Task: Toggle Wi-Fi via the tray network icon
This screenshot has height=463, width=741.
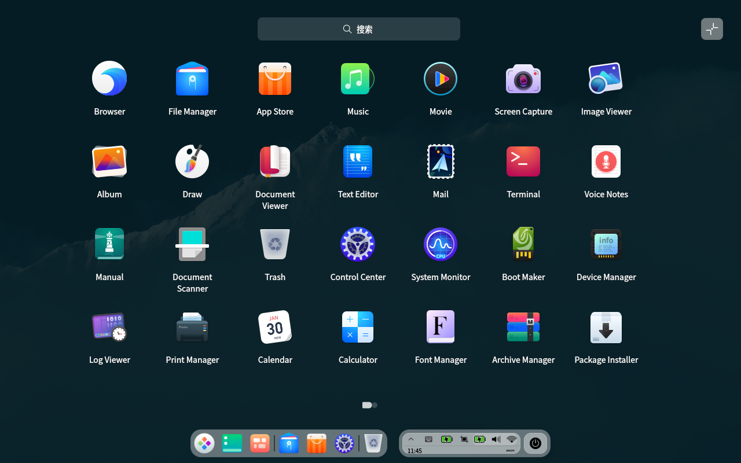Action: coord(511,439)
